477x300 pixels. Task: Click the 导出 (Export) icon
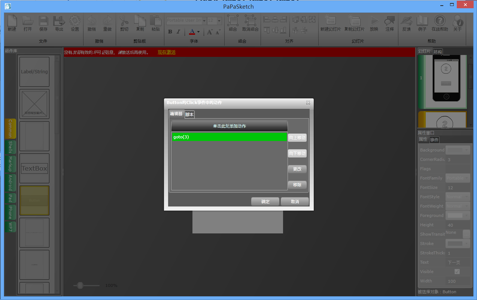[59, 21]
